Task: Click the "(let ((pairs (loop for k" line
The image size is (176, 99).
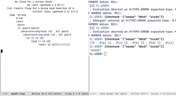Action: click(x=40, y=8)
